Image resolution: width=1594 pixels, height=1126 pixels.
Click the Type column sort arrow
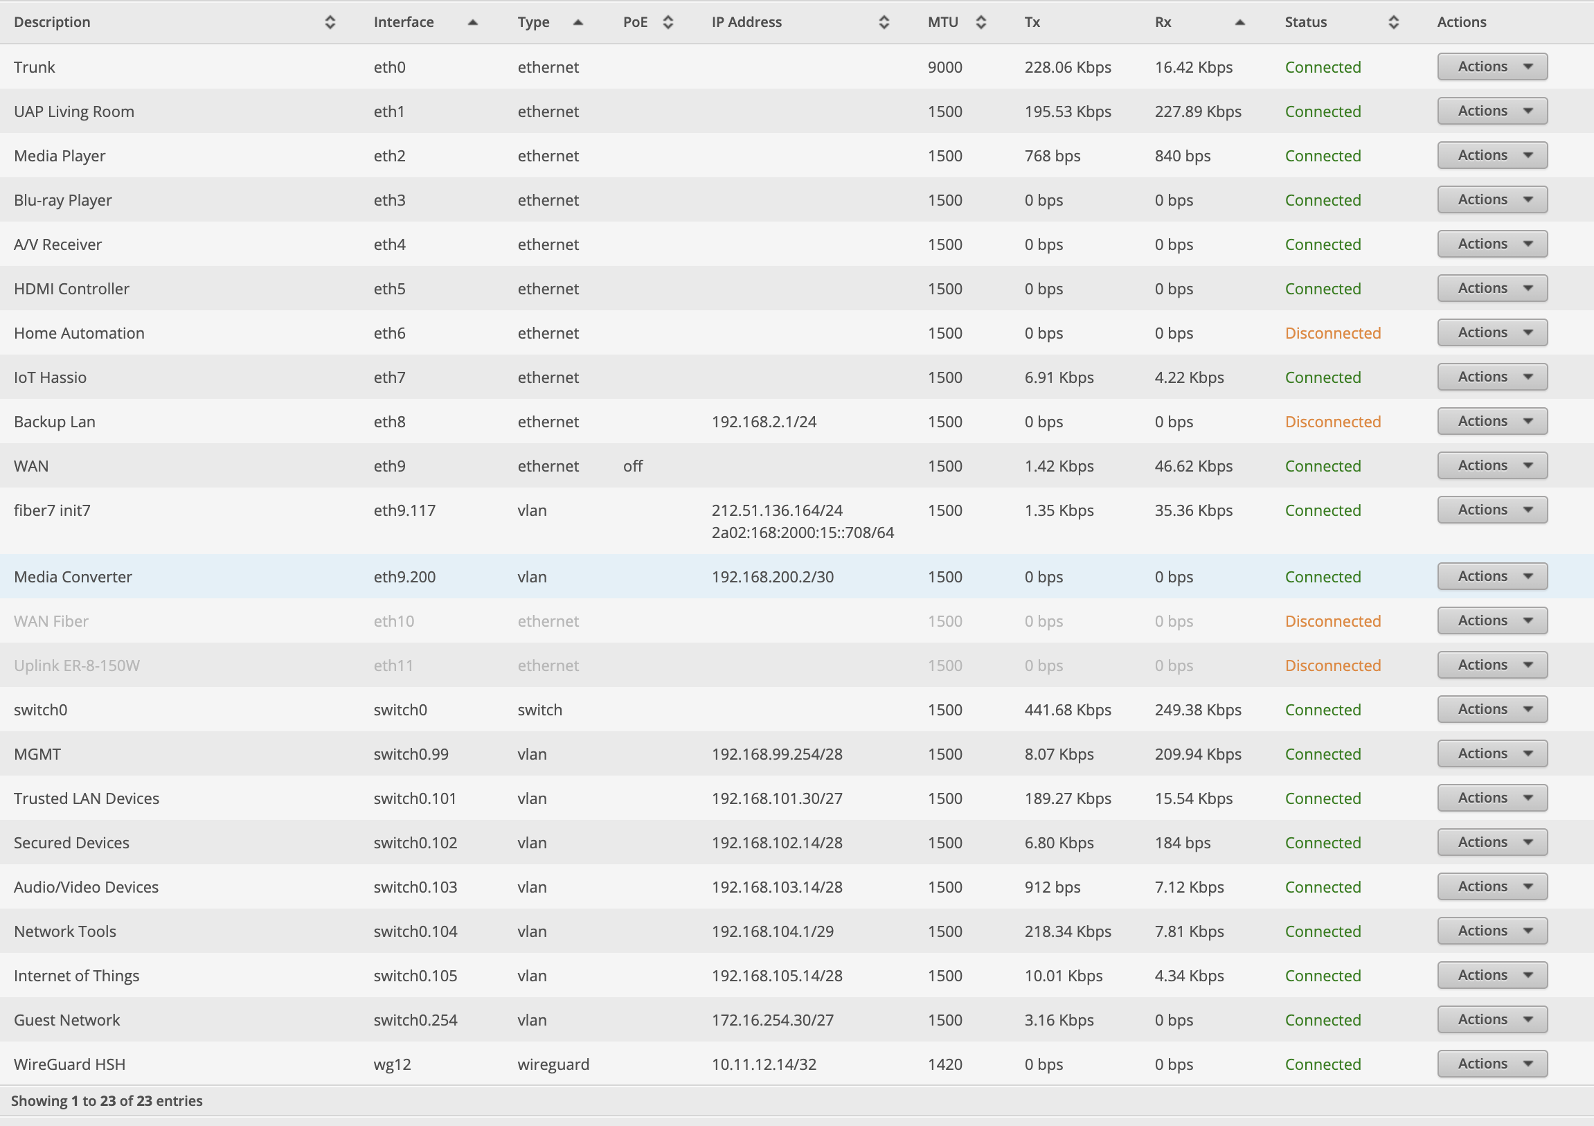pos(577,22)
